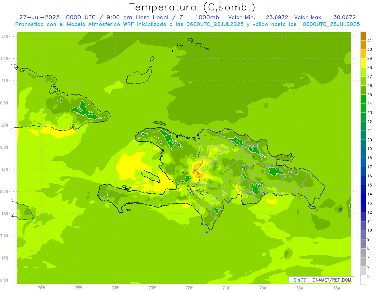The width and height of the screenshot is (378, 292).
Task: Click the teal swatch between legend 20 and 21
Action: click(x=363, y=135)
